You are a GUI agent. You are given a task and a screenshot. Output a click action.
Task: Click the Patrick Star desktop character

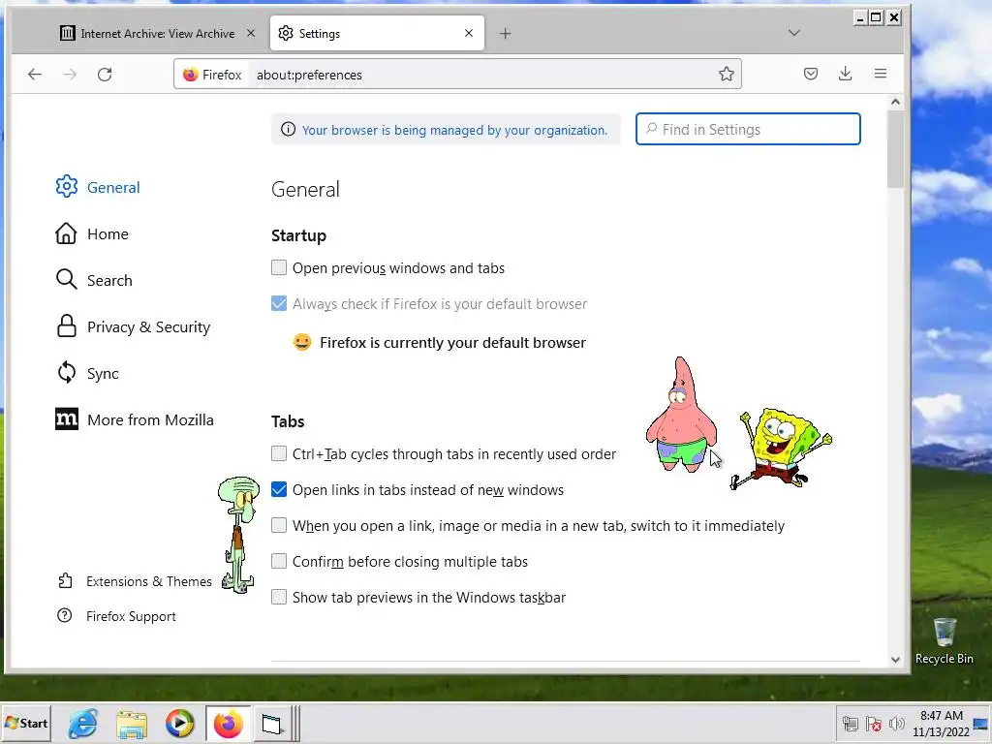pyautogui.click(x=681, y=415)
